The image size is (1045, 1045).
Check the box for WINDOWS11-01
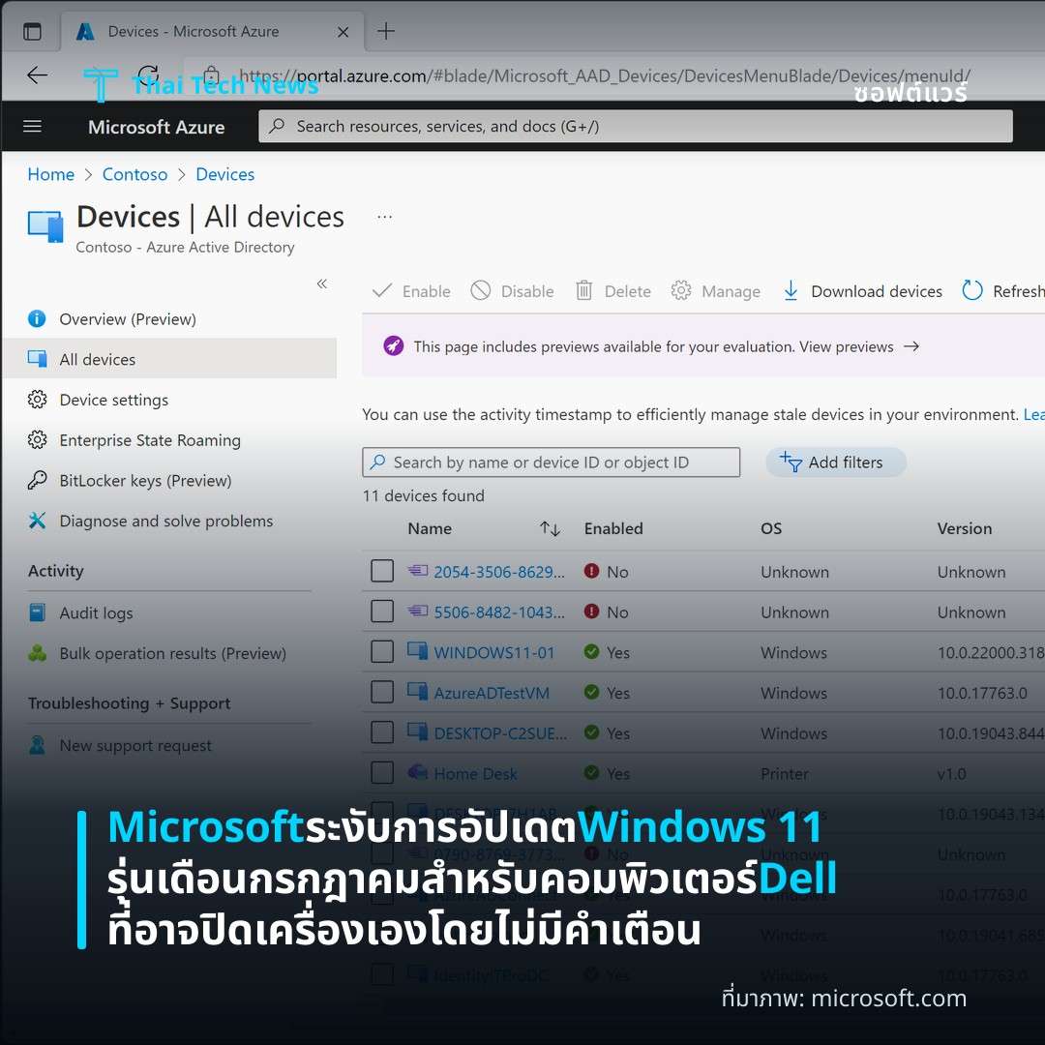(382, 652)
